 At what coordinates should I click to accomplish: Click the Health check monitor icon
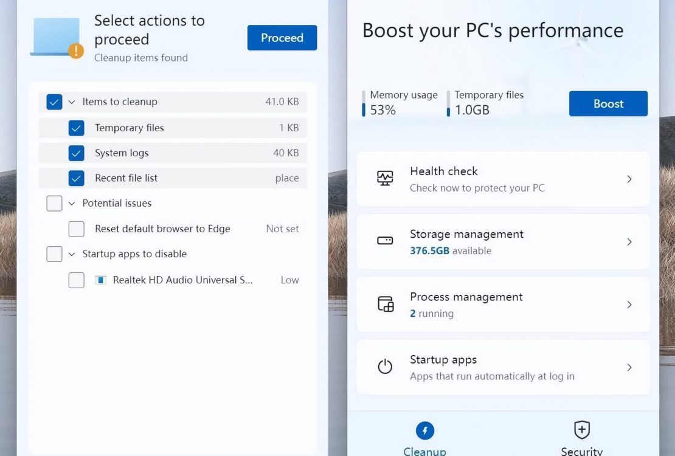385,178
